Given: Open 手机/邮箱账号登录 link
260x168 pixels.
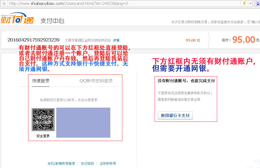Looking at the screenshot, I should pos(61,163).
